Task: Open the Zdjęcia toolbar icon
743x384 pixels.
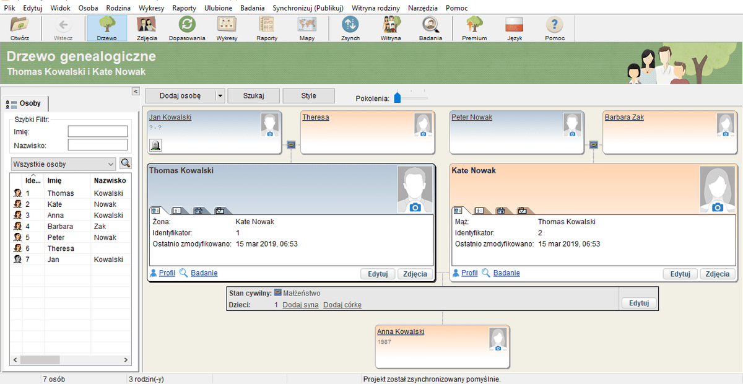Action: (146, 28)
